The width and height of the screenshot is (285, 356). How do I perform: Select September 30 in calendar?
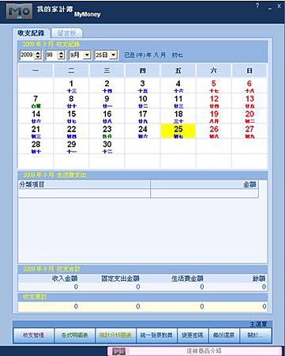pyautogui.click(x=107, y=146)
